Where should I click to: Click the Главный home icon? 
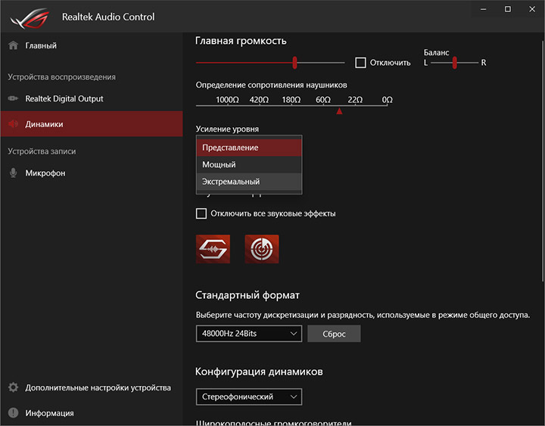(12, 46)
